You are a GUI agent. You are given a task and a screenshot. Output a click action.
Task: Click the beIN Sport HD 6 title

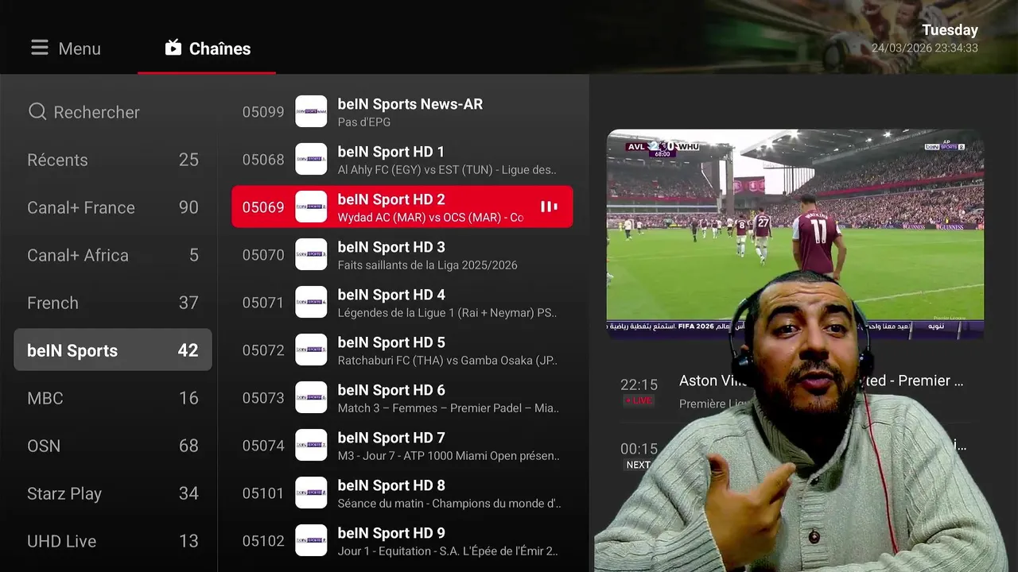click(391, 390)
